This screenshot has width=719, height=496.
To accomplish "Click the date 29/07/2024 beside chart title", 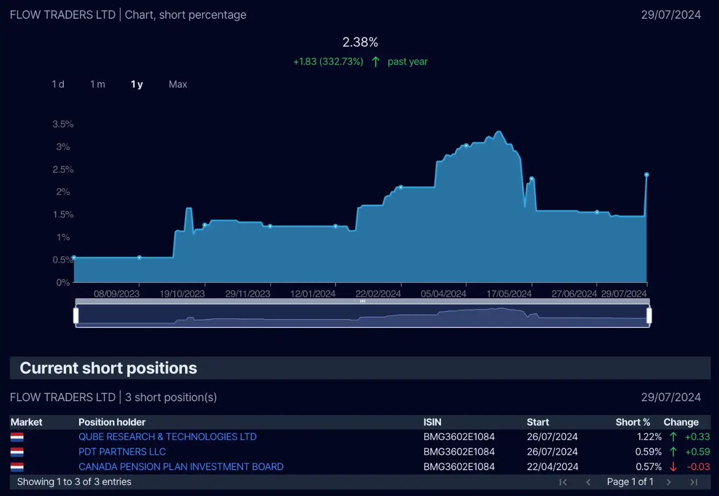I will pyautogui.click(x=671, y=15).
